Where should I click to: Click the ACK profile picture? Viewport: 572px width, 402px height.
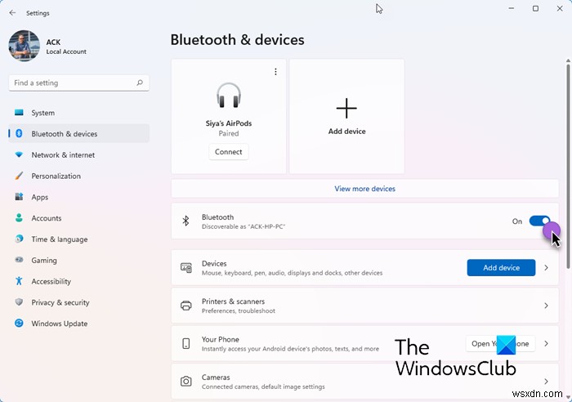coord(24,46)
